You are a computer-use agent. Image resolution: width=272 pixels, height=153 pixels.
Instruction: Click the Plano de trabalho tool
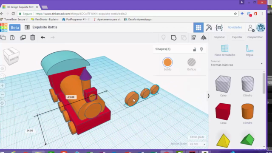coord(225,51)
